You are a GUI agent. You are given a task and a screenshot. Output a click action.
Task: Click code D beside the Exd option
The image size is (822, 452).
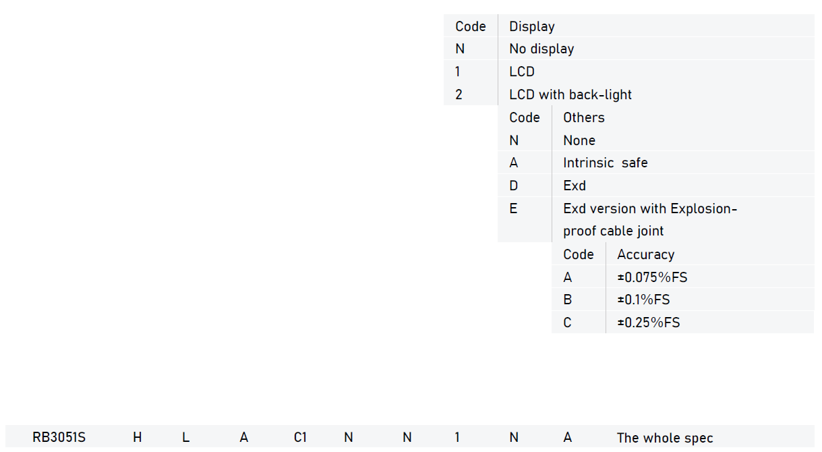[514, 186]
